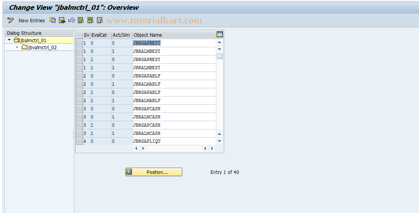Click the Act/Sim column header
Viewport: 419px width, 213px height.
point(122,35)
